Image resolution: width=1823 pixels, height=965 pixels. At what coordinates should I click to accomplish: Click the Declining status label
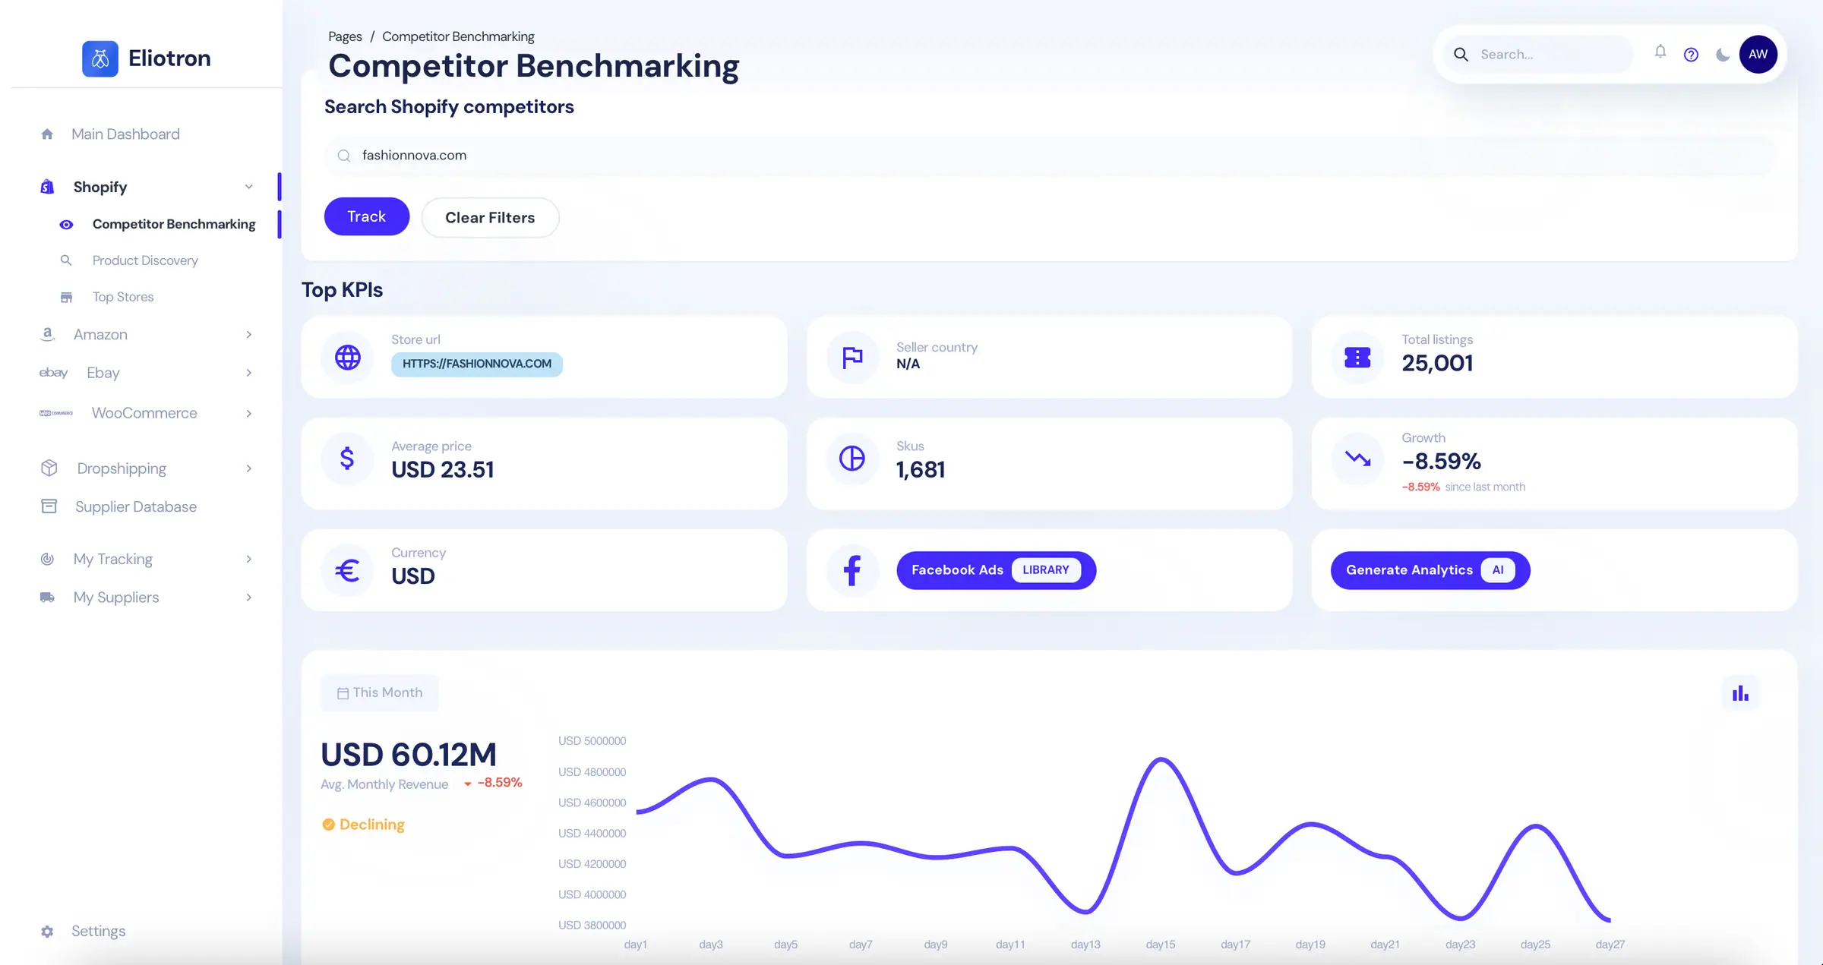(x=371, y=825)
